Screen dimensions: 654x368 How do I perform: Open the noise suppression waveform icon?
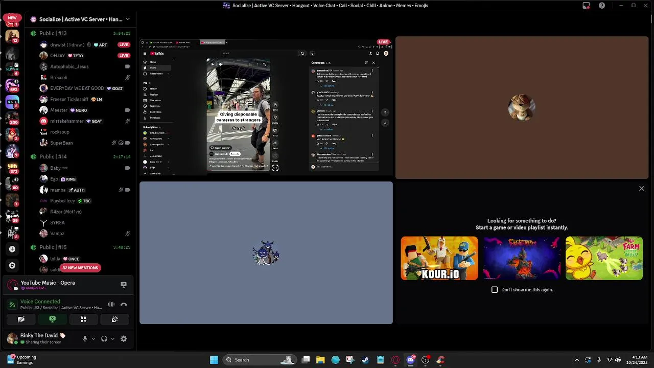[x=111, y=305]
